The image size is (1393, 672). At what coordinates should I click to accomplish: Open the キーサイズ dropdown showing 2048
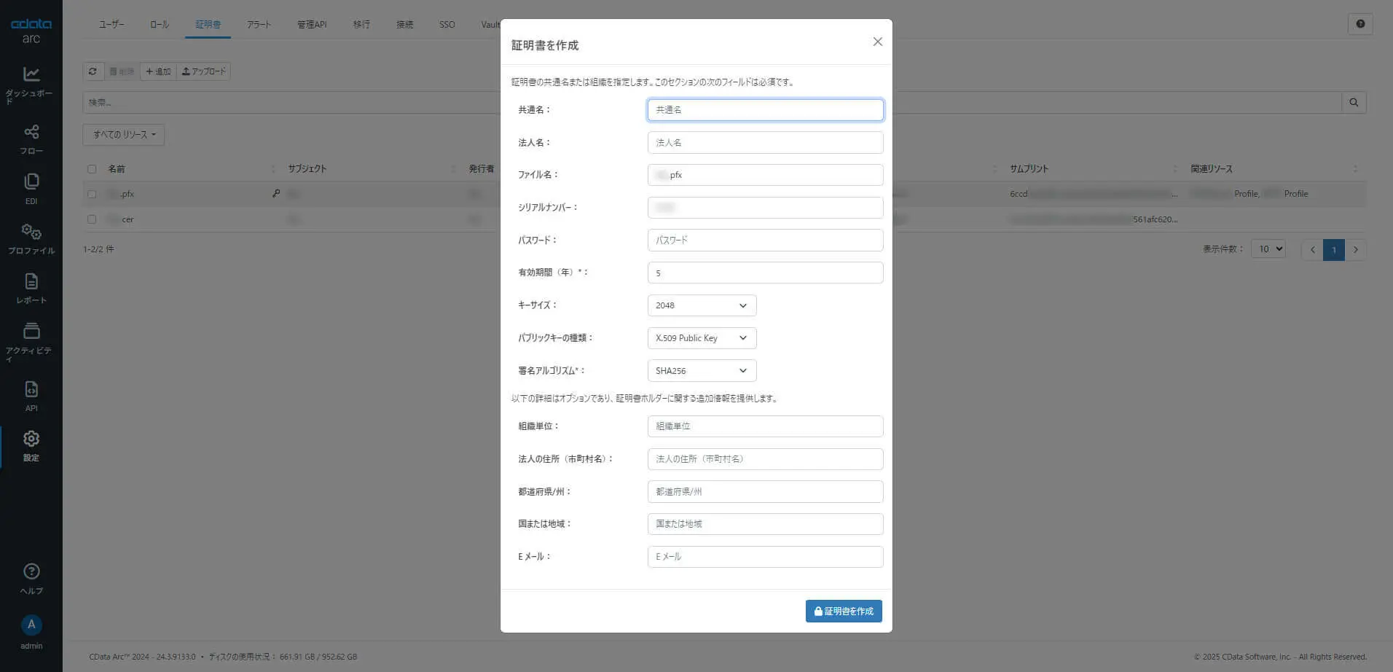702,305
